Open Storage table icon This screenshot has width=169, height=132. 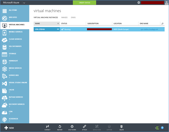coord(5,54)
